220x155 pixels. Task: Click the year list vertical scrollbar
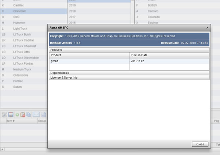pos(132,12)
